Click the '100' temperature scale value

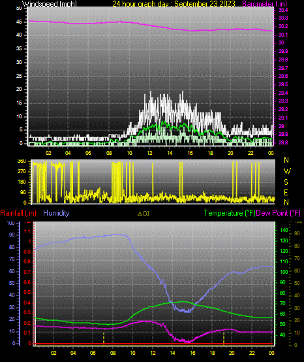pyautogui.click(x=284, y=272)
